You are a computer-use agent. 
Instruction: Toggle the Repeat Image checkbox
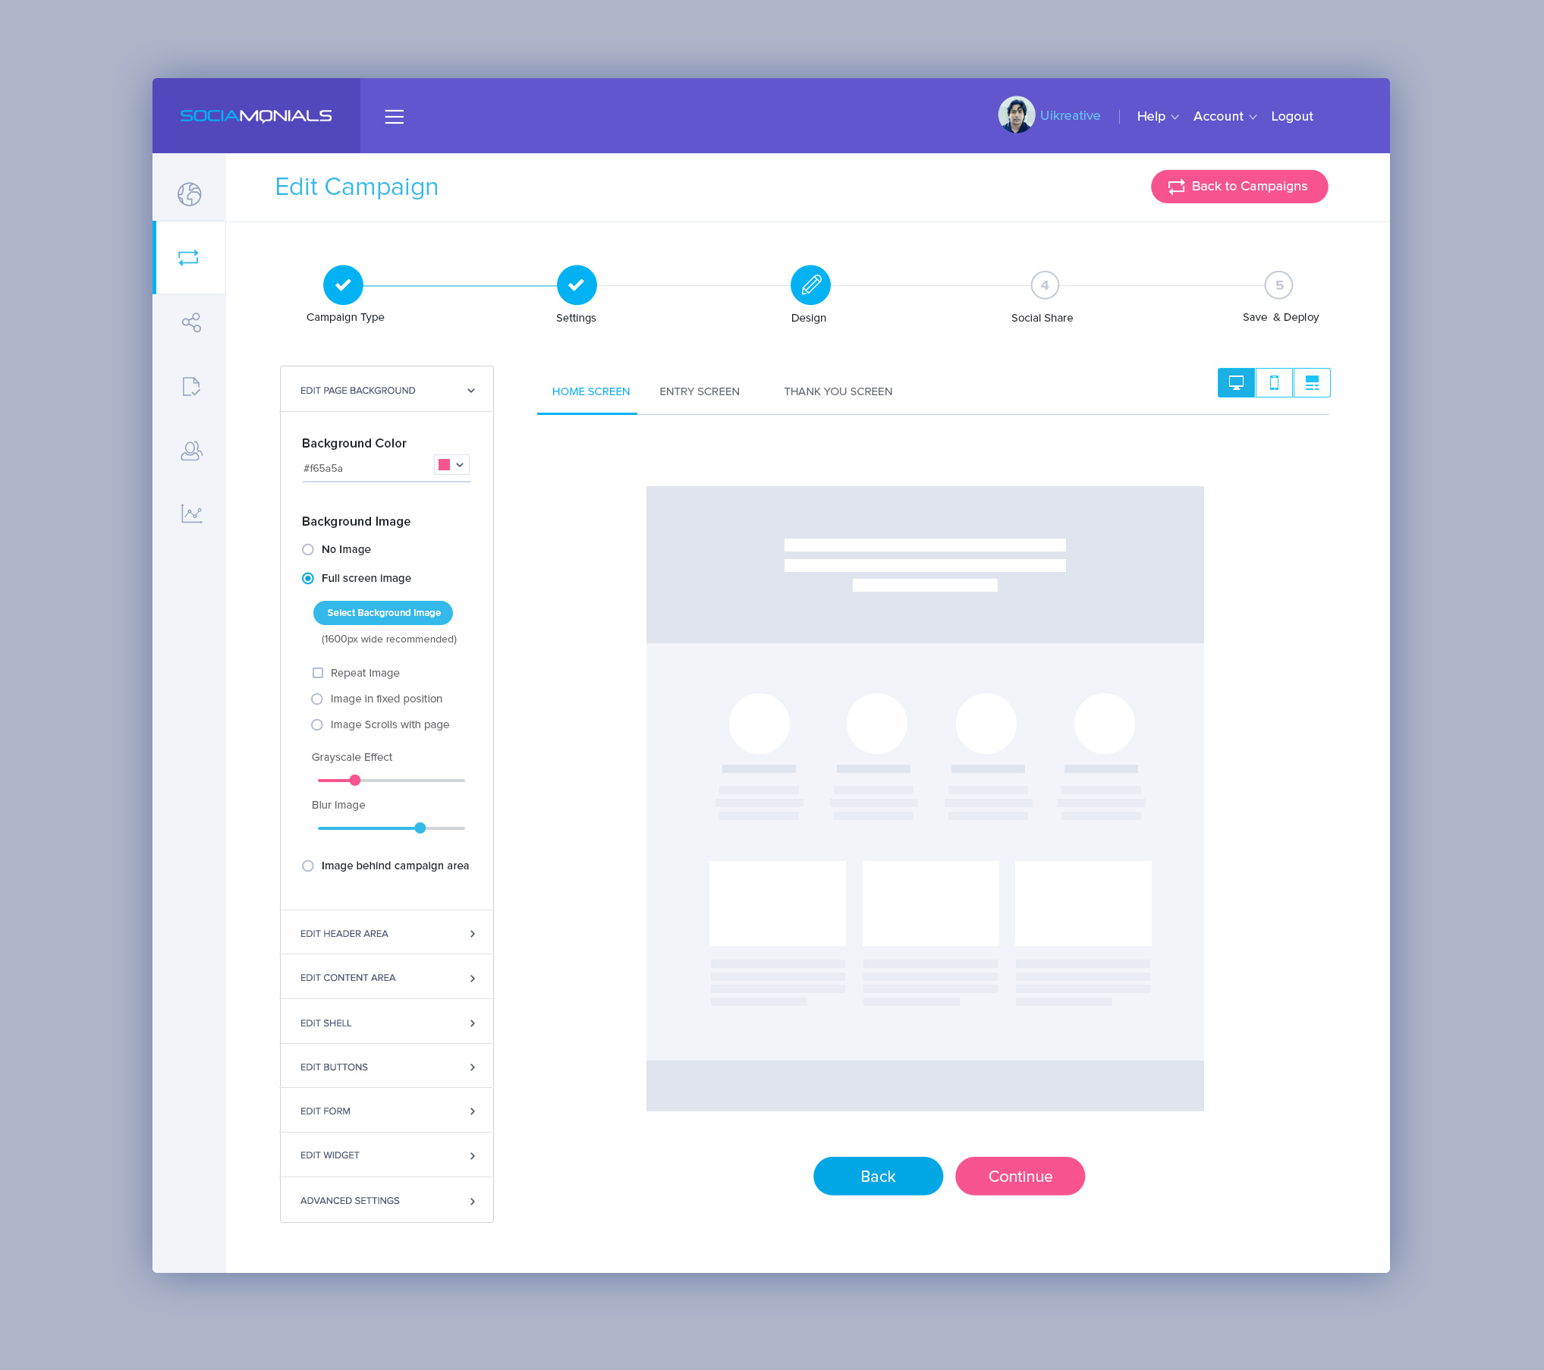click(x=318, y=672)
